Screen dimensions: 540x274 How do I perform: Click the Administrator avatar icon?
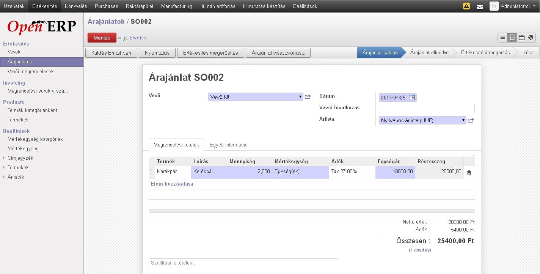[x=494, y=6]
